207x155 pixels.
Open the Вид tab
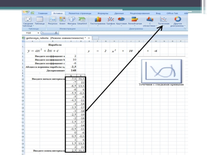point(158,13)
